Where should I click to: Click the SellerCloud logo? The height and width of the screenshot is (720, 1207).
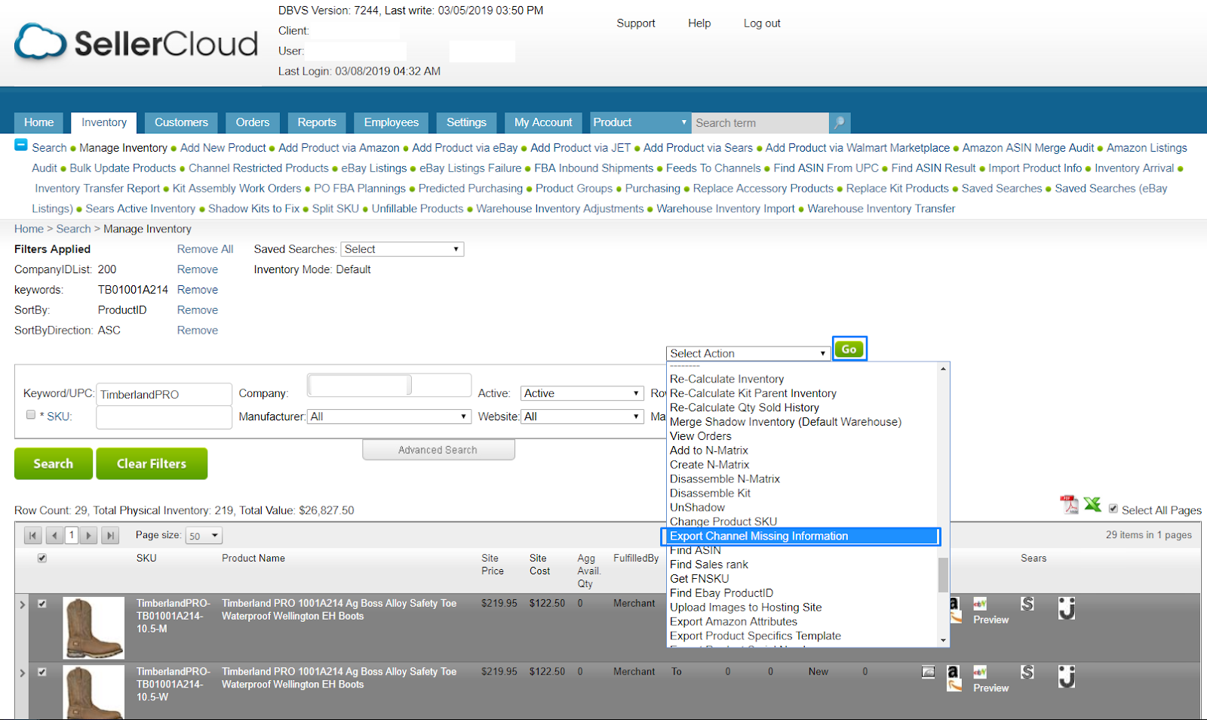tap(137, 42)
